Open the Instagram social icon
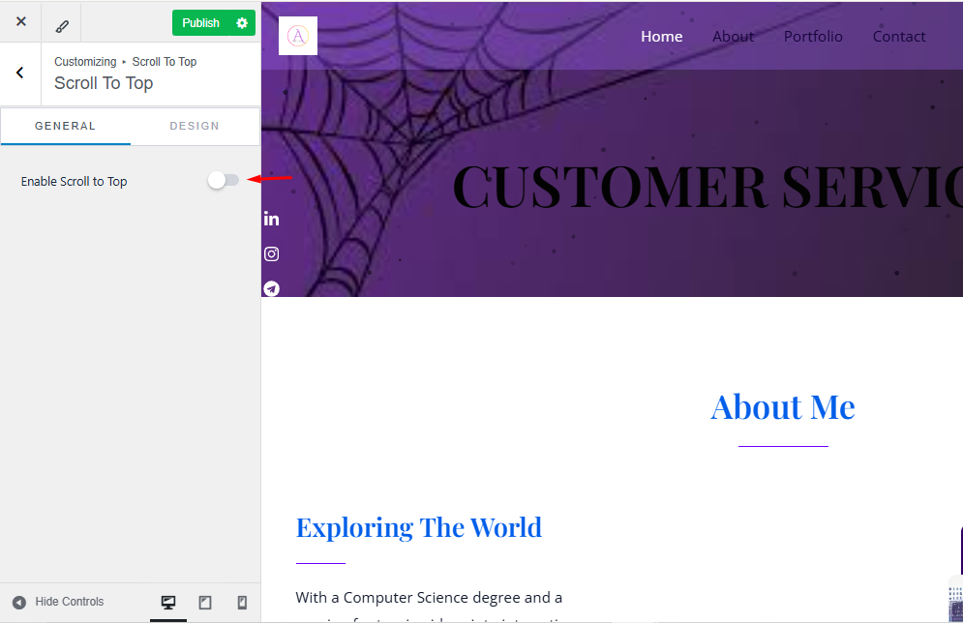 click(271, 254)
